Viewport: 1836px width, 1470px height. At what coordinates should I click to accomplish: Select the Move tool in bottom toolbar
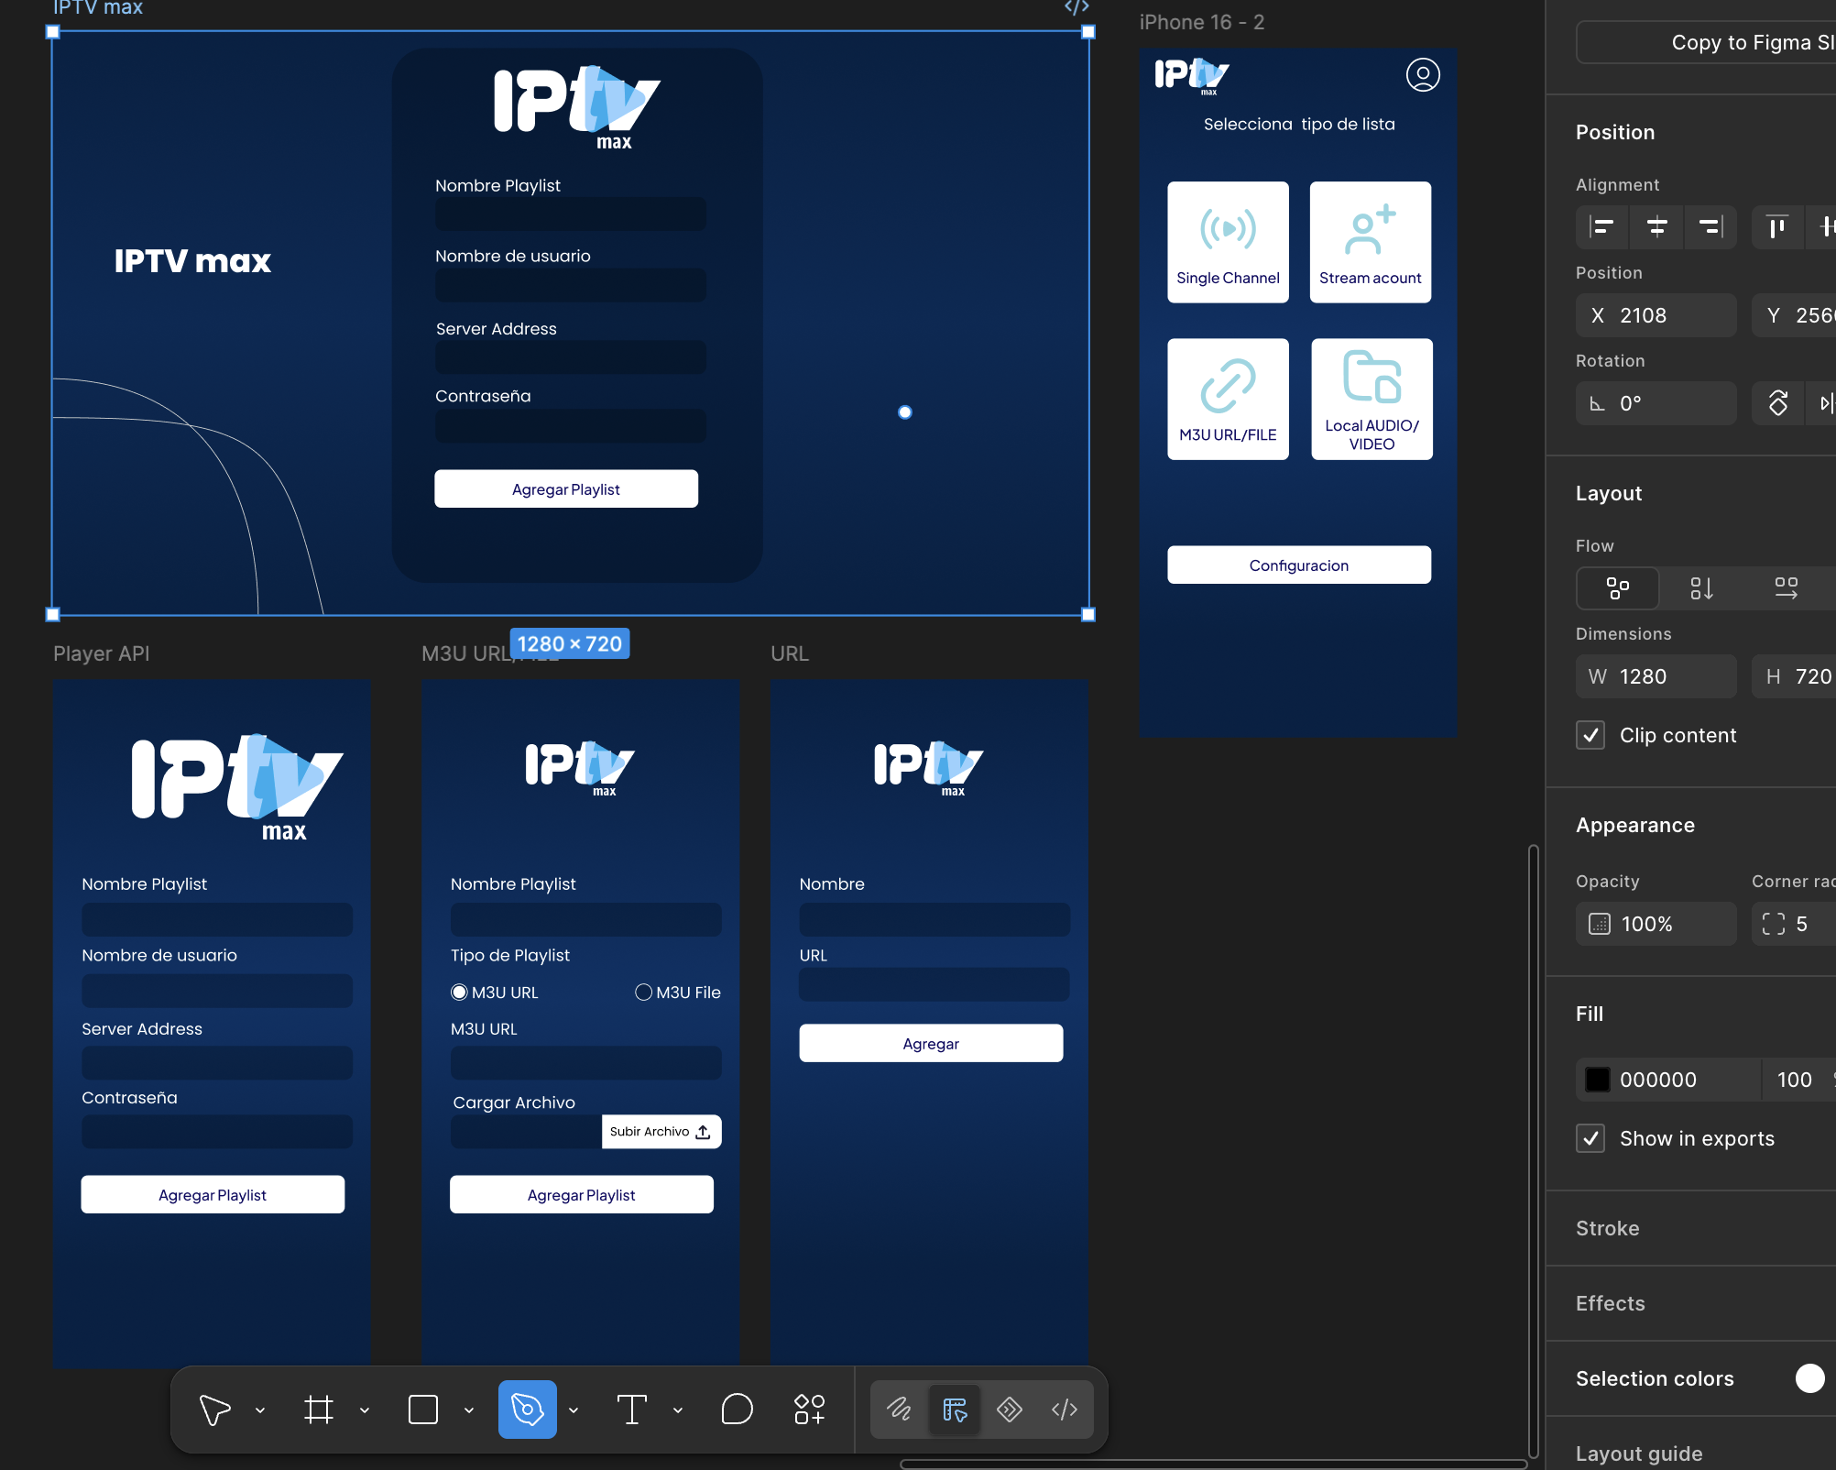click(215, 1410)
